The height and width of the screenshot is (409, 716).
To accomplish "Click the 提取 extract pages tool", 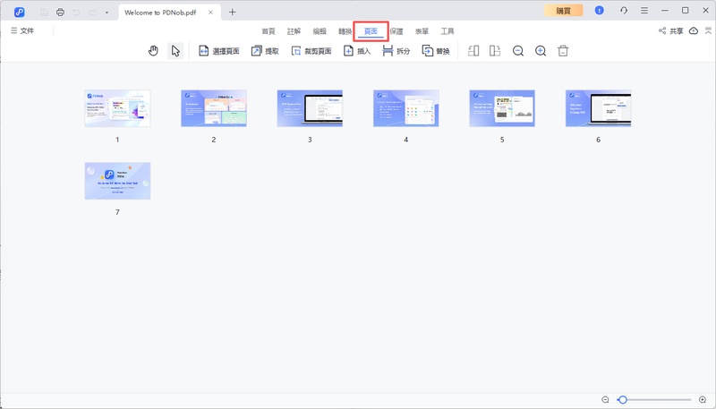I will [x=264, y=51].
